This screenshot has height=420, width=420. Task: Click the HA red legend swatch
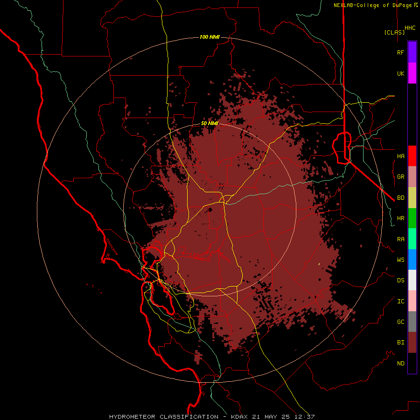412,156
